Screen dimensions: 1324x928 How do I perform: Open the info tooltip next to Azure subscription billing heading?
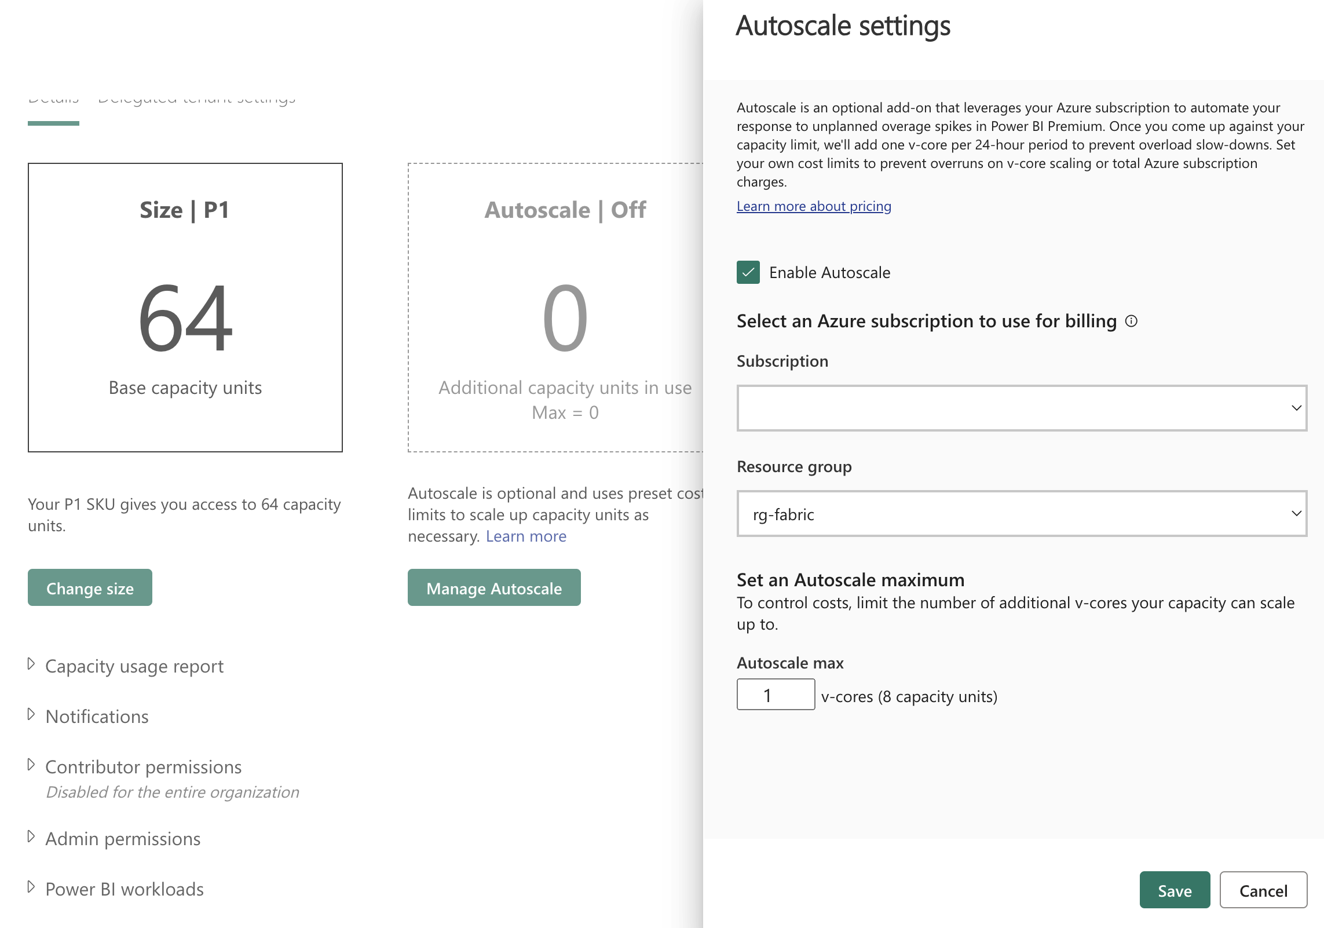1131,320
